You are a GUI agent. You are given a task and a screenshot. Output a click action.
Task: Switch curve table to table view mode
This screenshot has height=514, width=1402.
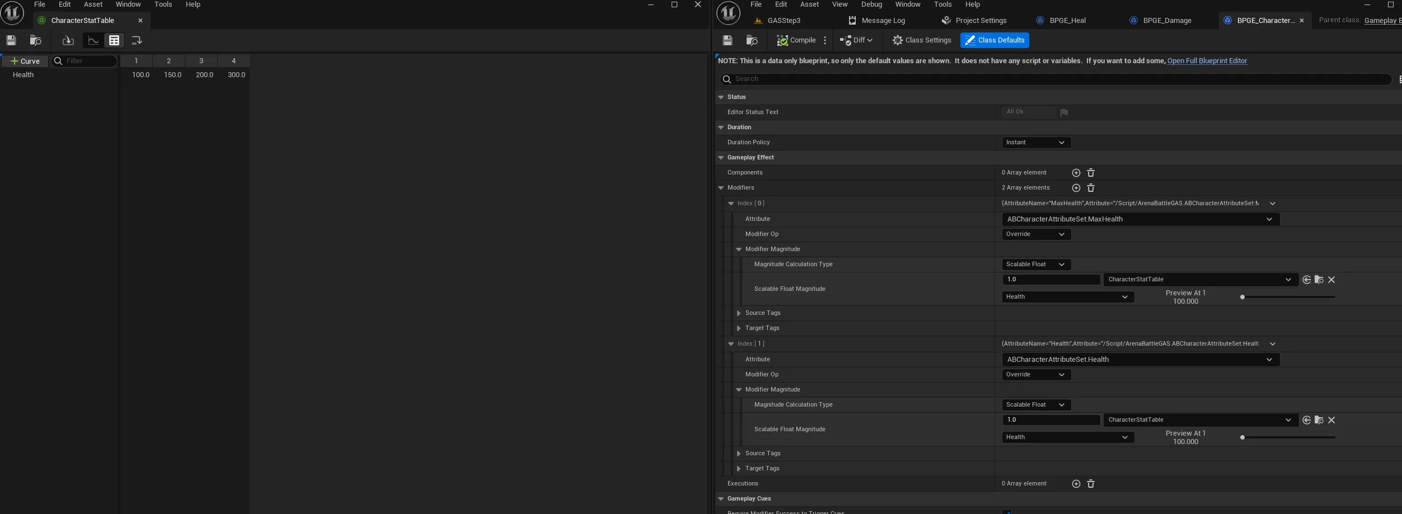(x=114, y=40)
